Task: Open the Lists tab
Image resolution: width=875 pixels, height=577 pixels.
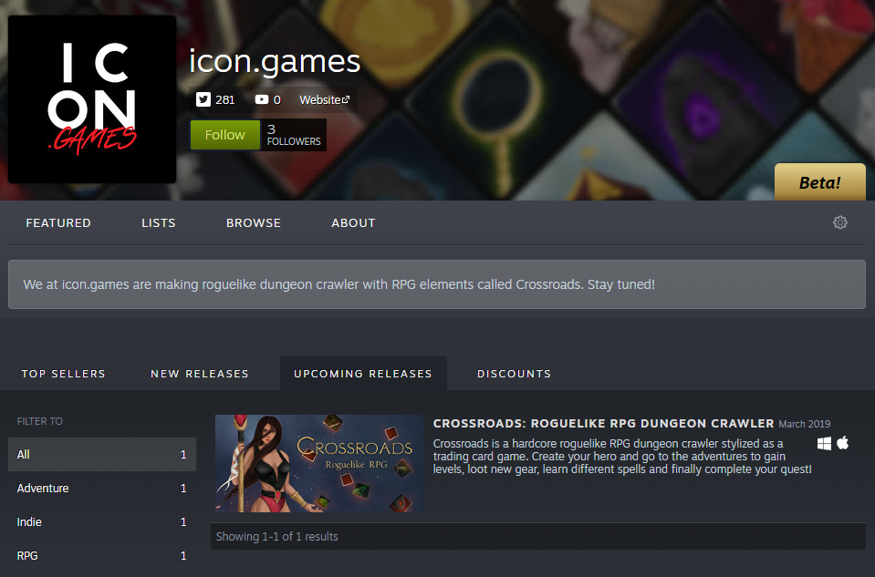Action: pyautogui.click(x=159, y=223)
